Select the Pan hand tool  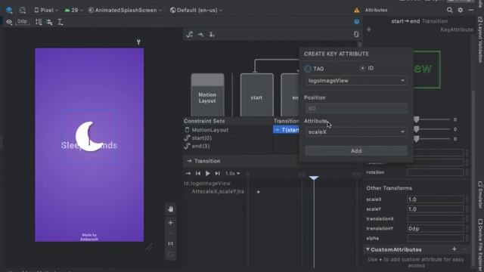click(170, 209)
